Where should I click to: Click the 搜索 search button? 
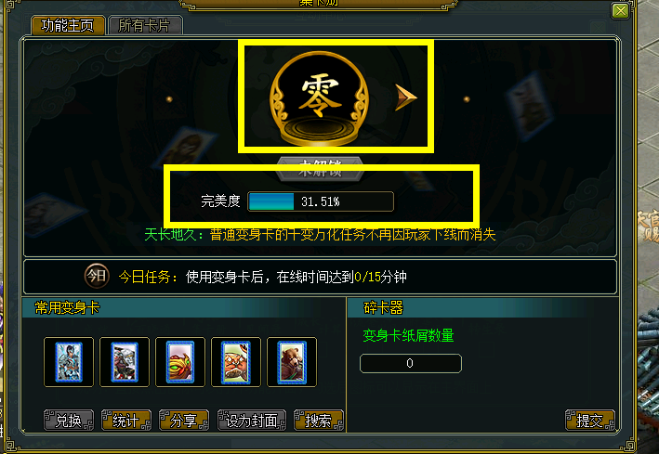coord(319,420)
